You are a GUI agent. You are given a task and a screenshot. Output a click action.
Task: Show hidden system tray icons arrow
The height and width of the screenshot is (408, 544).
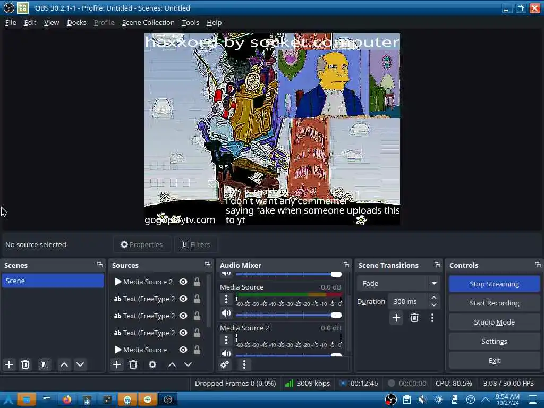click(x=486, y=399)
